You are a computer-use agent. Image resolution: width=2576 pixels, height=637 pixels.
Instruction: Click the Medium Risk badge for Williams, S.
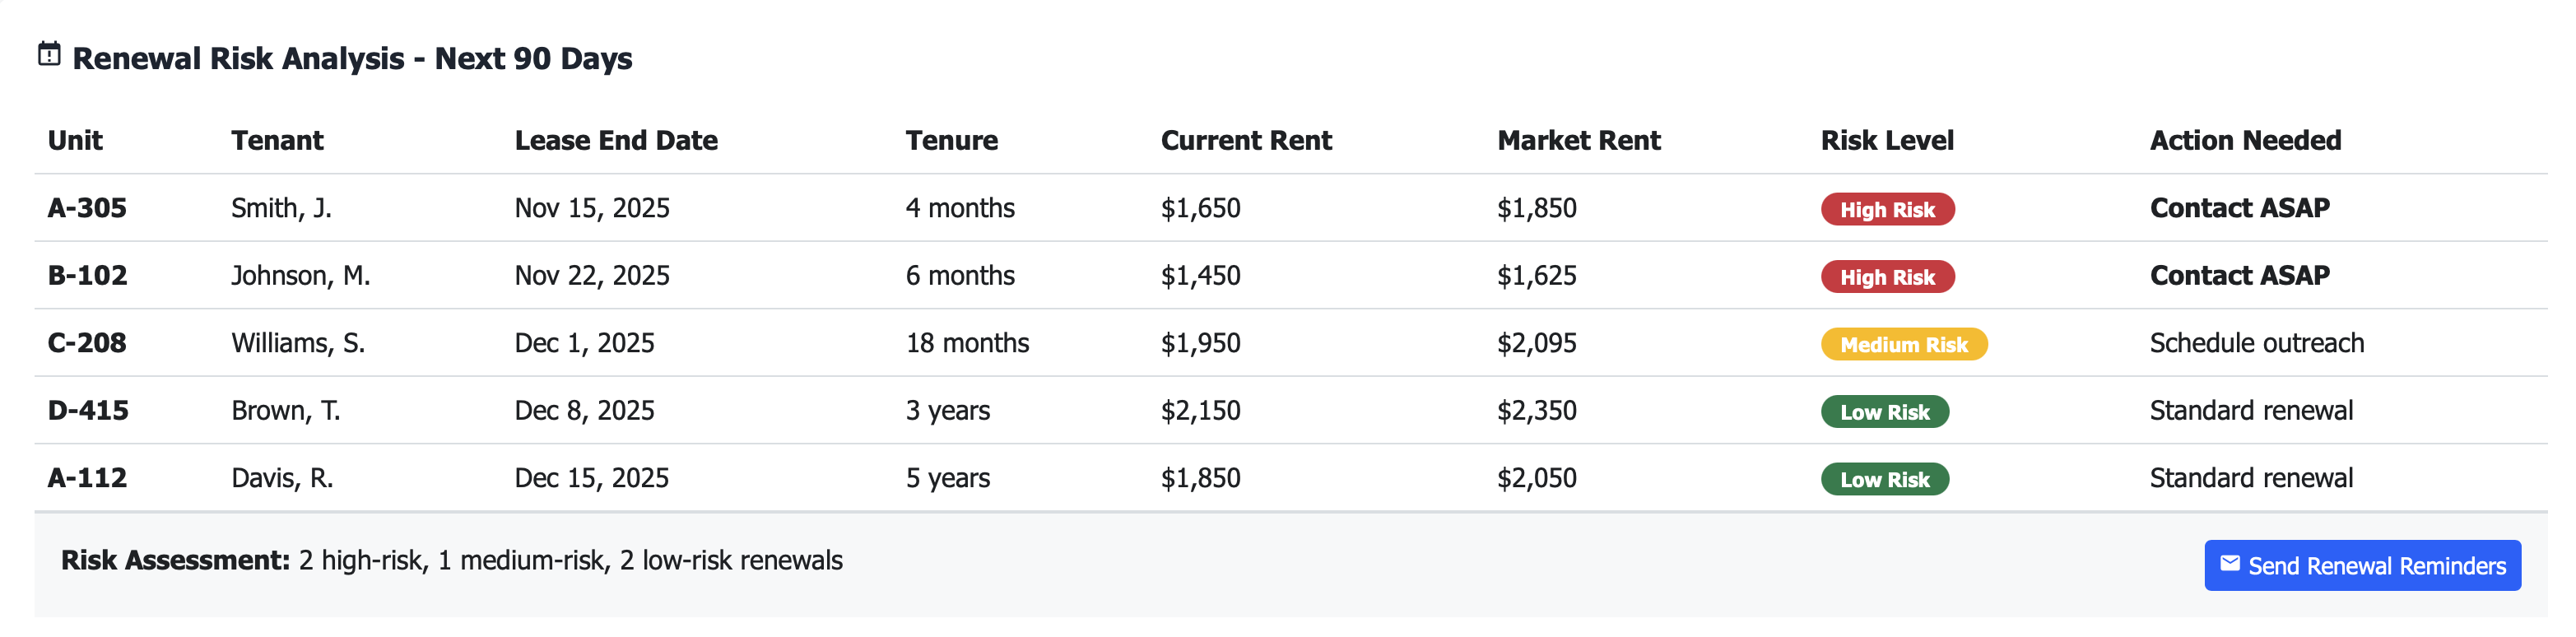1905,344
